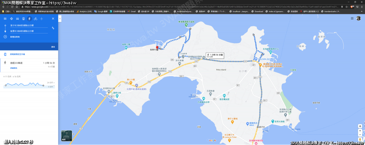Open the detailed route info link

point(14,68)
